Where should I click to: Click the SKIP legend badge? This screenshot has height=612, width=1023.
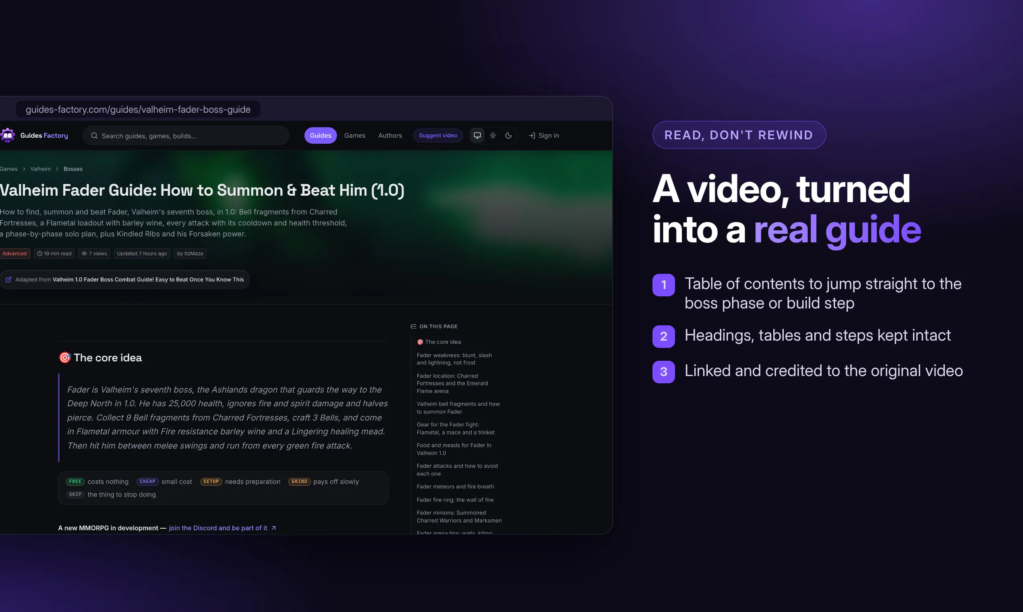pos(75,494)
